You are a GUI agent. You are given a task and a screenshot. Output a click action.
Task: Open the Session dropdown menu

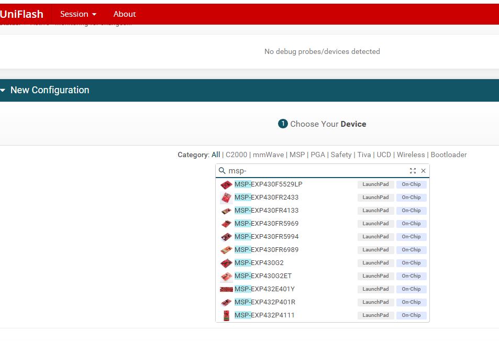click(79, 14)
